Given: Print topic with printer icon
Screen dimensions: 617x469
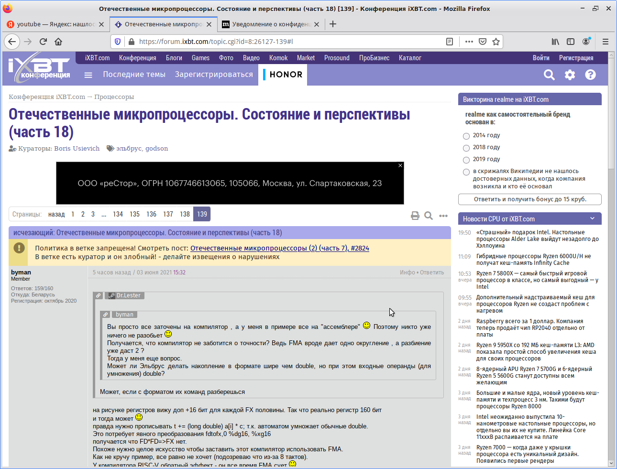Looking at the screenshot, I should point(415,216).
